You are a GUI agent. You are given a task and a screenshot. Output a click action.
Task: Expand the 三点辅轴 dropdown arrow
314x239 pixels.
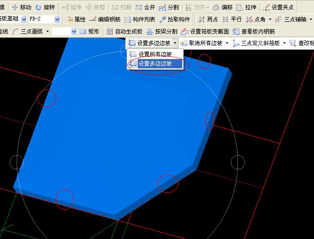311,19
